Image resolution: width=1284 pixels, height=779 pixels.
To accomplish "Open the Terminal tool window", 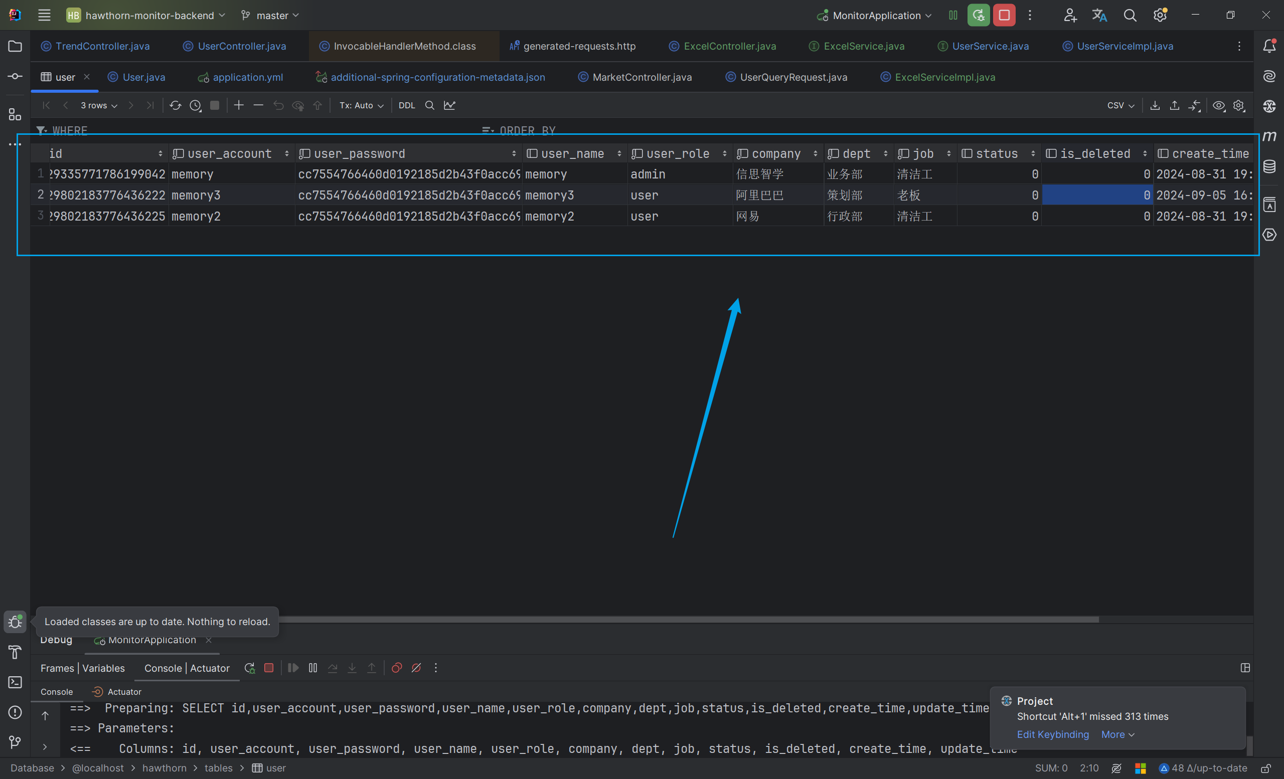I will coord(15,682).
